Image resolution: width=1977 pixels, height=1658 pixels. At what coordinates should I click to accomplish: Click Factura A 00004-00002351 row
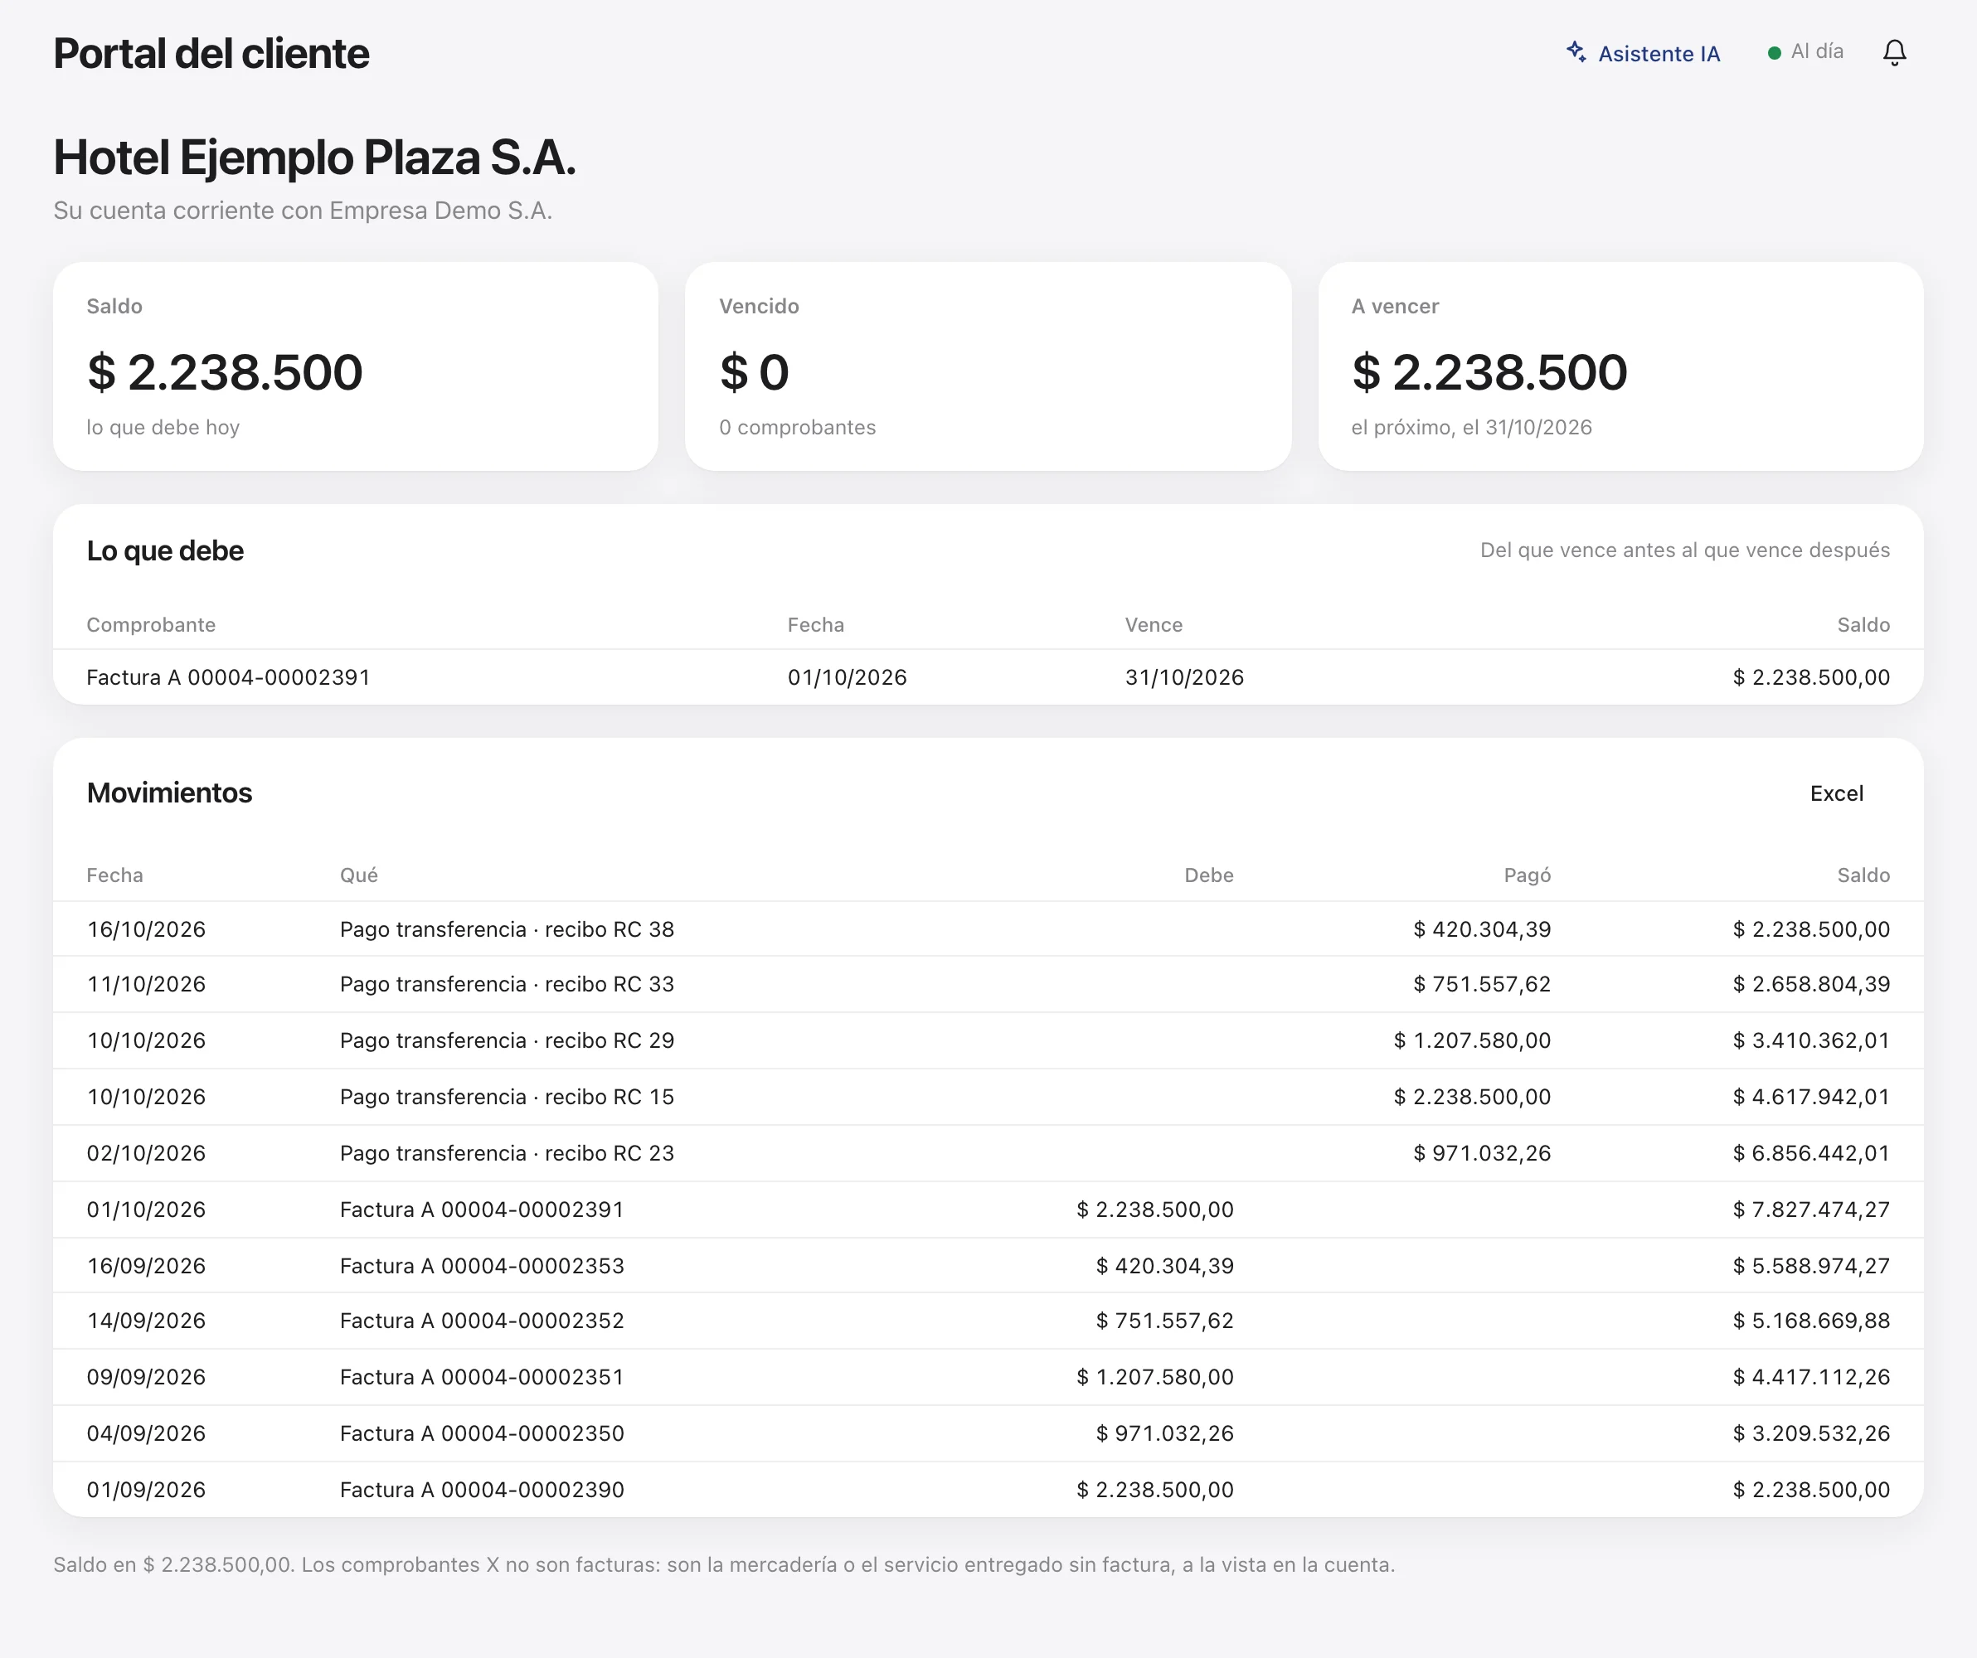988,1378
